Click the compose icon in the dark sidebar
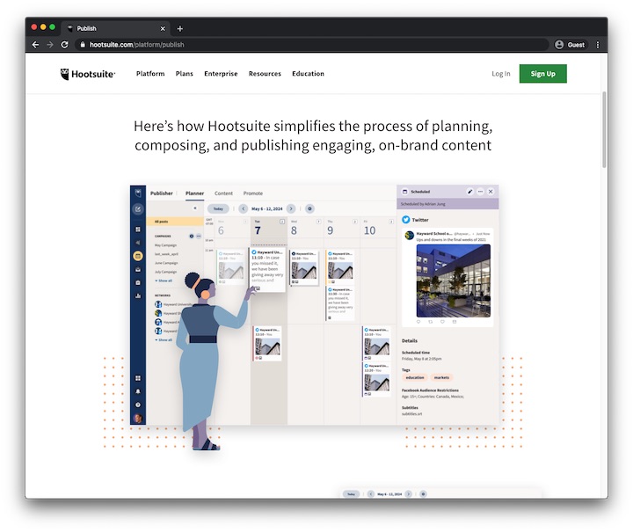The image size is (633, 532). [x=138, y=209]
